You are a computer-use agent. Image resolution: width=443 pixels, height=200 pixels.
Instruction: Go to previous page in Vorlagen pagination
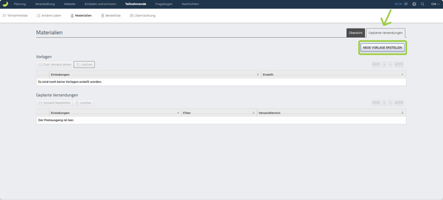tap(384, 65)
